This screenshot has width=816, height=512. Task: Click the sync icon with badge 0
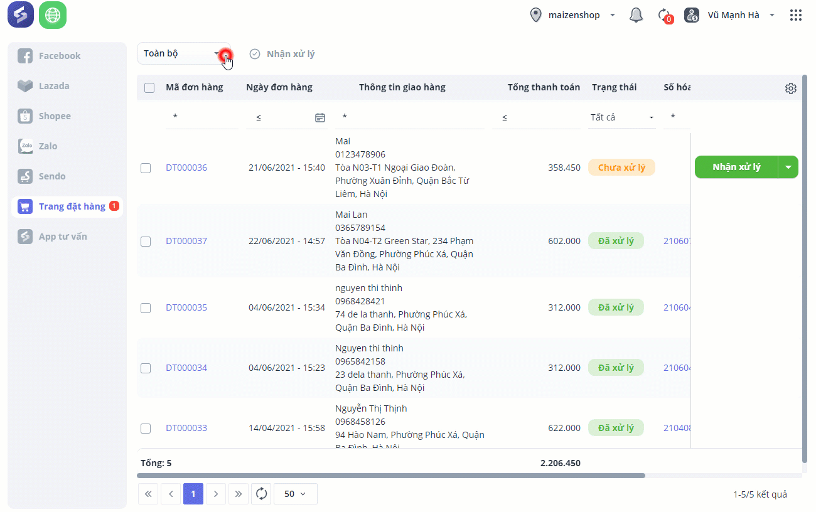tap(664, 15)
